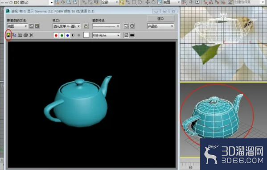This screenshot has width=267, height=170.
Task: Clear the rendered frame with the X icon
Action: coord(31,35)
